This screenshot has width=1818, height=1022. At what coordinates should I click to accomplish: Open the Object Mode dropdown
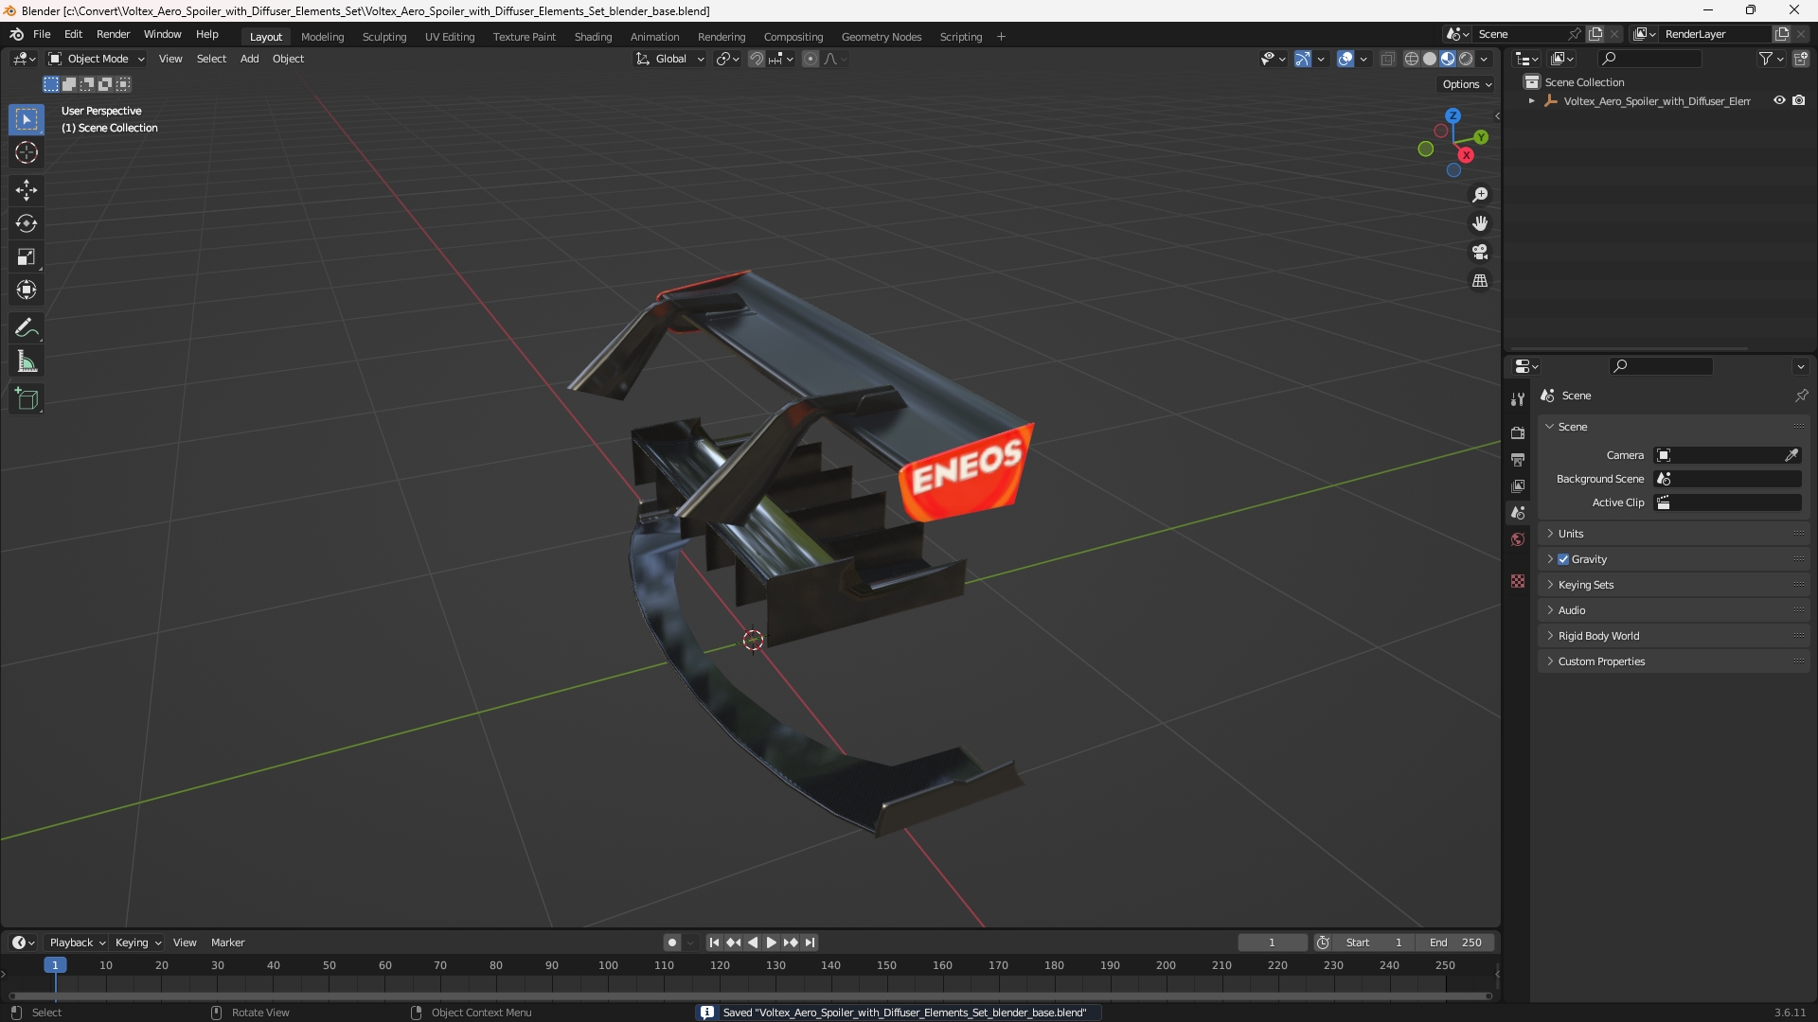pyautogui.click(x=97, y=59)
